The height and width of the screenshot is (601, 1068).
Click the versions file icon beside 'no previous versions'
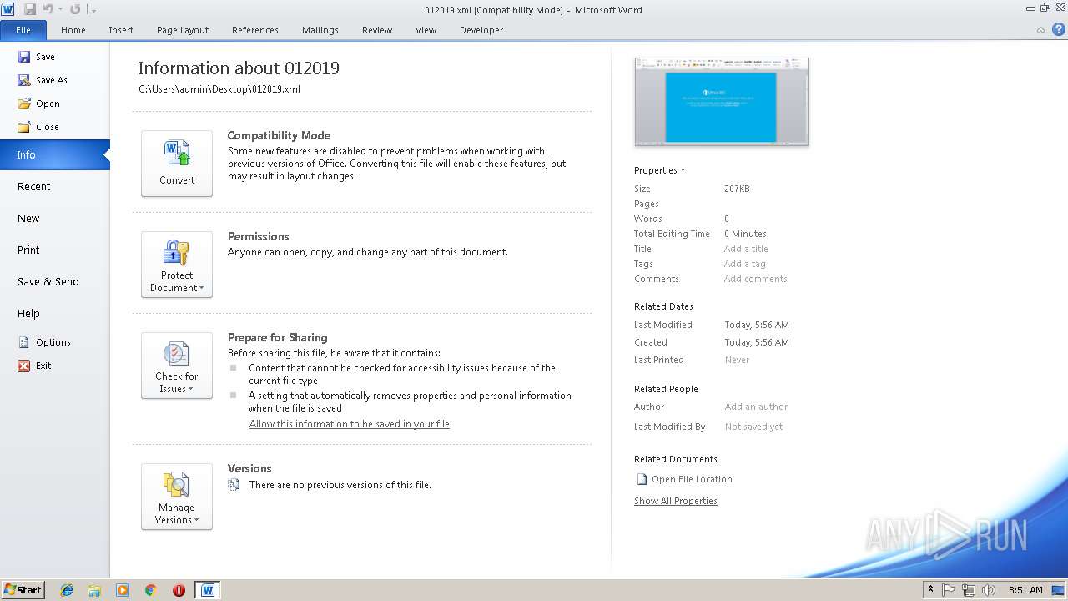click(234, 484)
